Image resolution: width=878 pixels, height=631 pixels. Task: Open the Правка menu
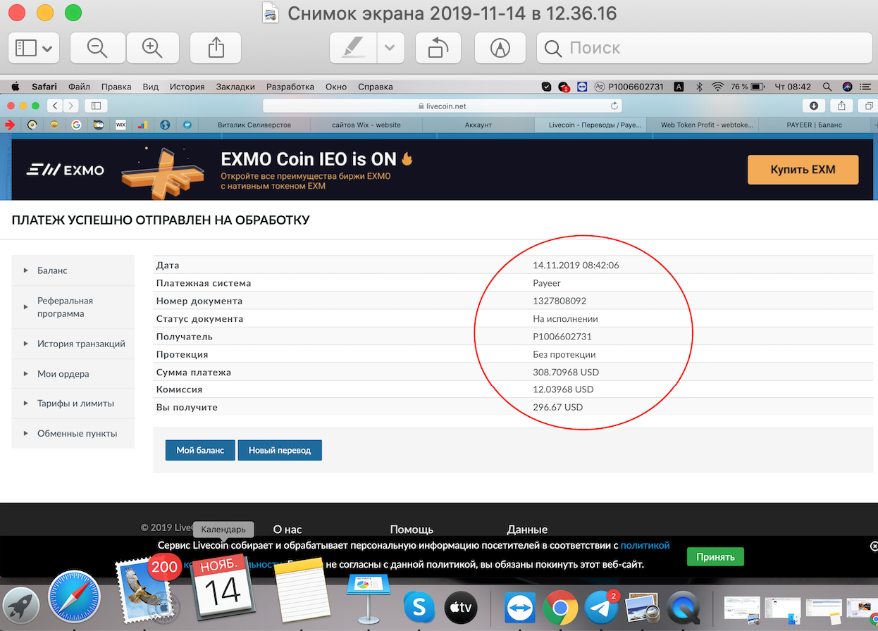[116, 87]
